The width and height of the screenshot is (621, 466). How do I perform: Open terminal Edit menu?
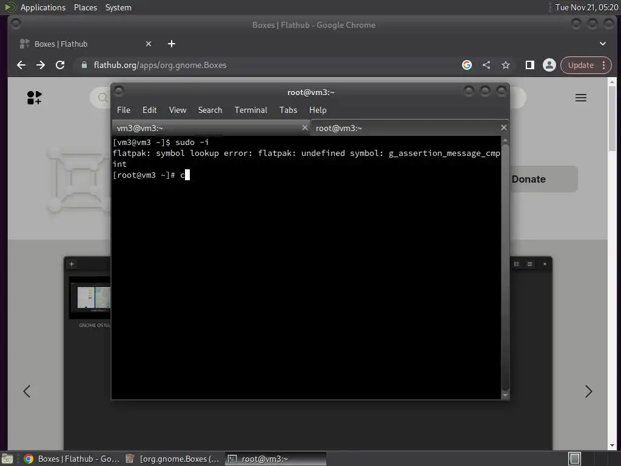tap(149, 110)
